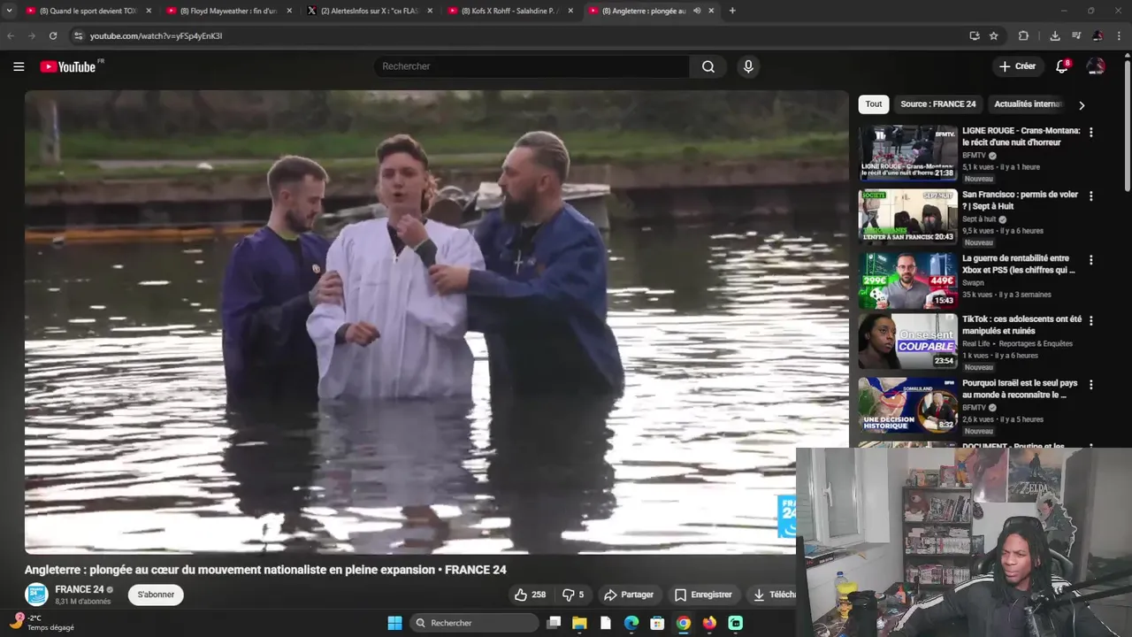Click the taskbar Rechercher search box

[x=475, y=623]
